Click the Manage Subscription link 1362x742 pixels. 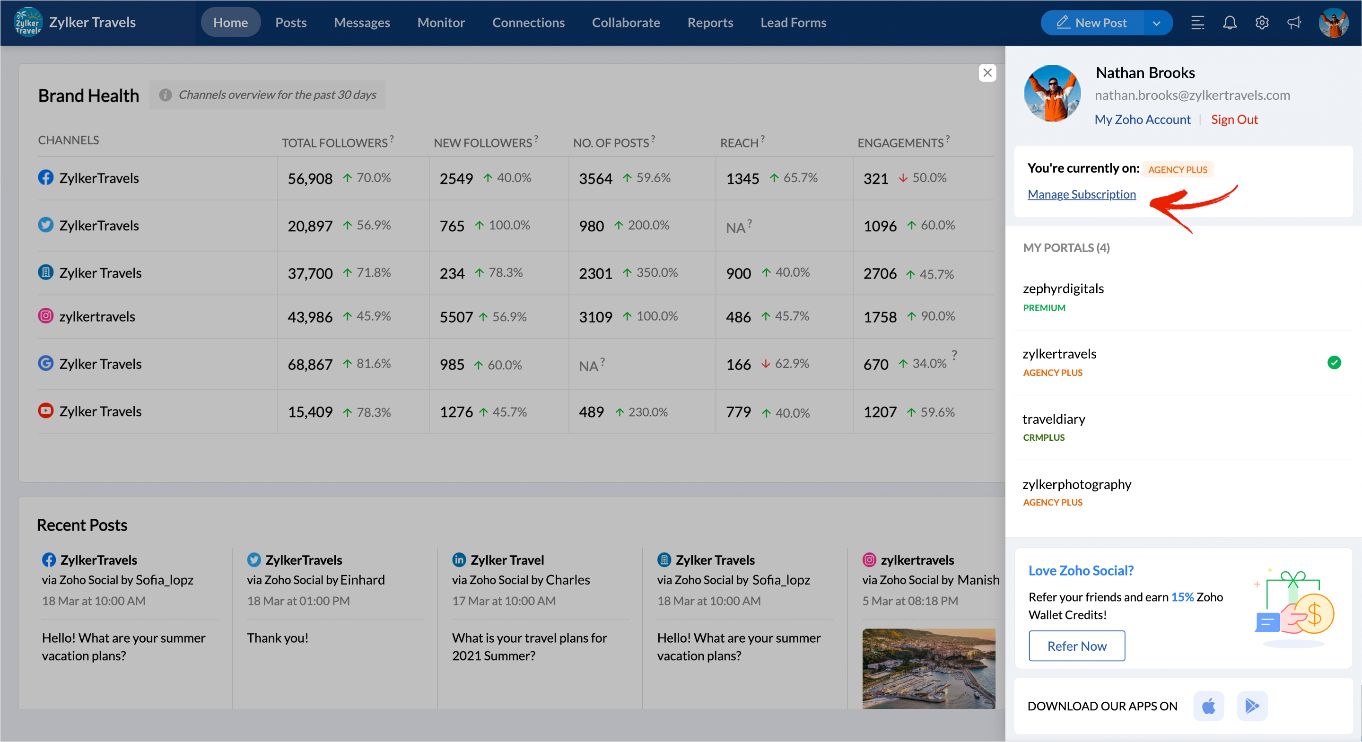(1081, 194)
